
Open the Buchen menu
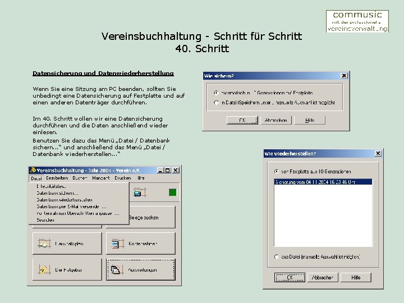80,178
